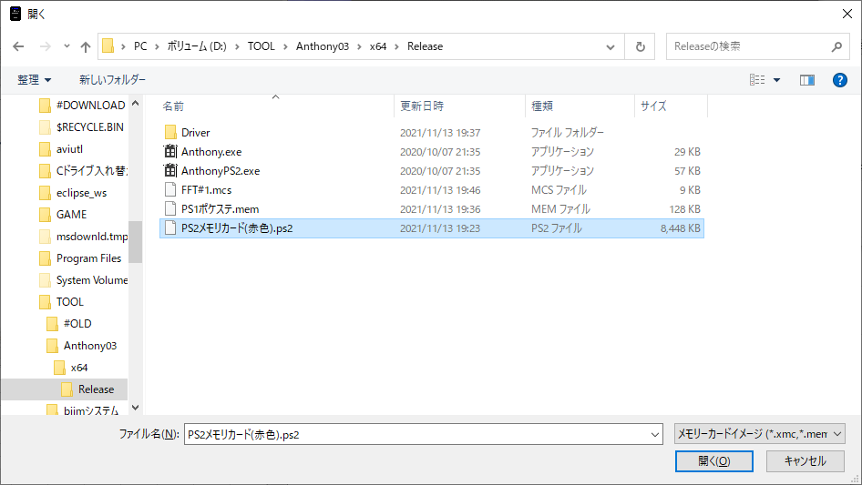Image resolution: width=862 pixels, height=485 pixels.
Task: Select AnthonyPS2.exe application icon
Action: tap(170, 171)
